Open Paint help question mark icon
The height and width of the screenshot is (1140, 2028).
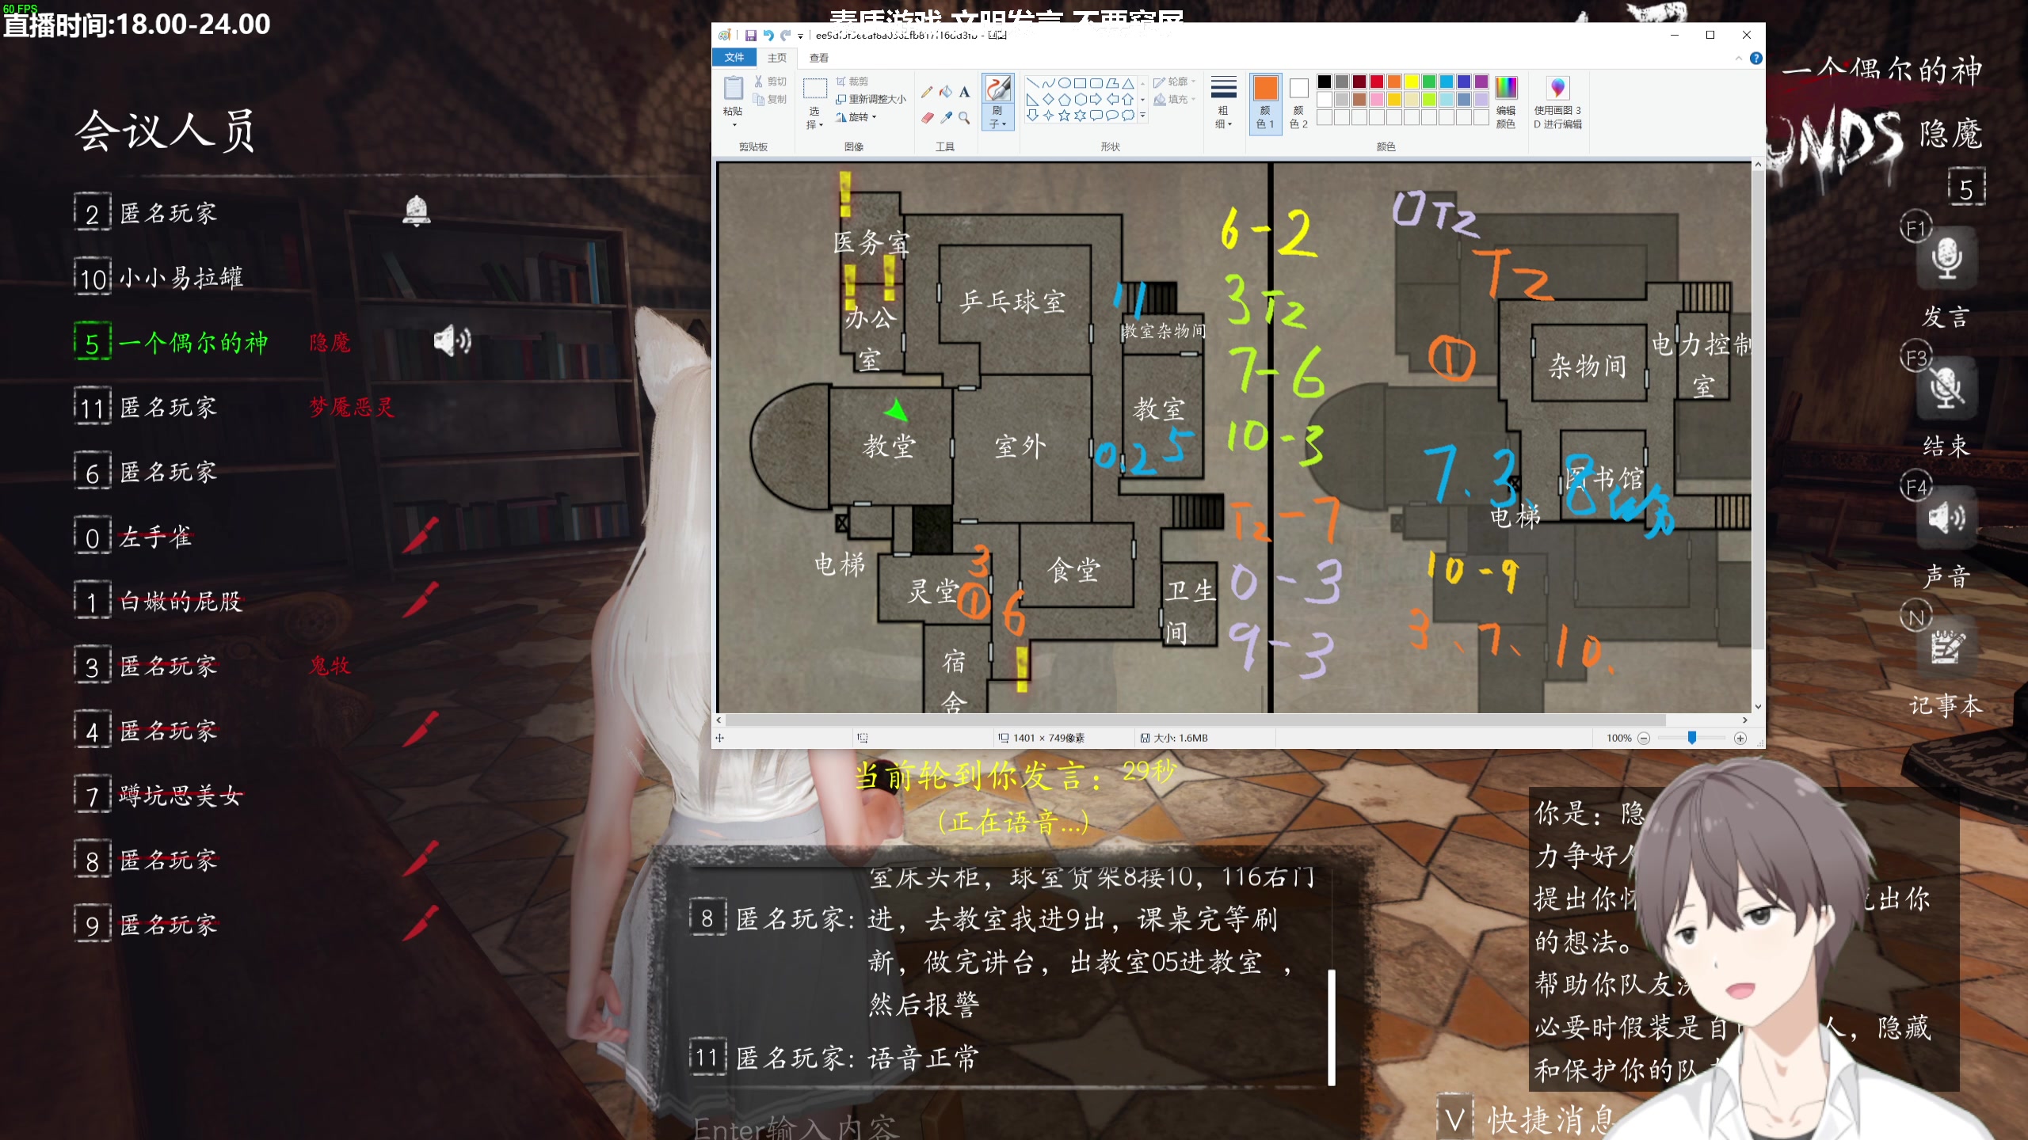point(1756,58)
